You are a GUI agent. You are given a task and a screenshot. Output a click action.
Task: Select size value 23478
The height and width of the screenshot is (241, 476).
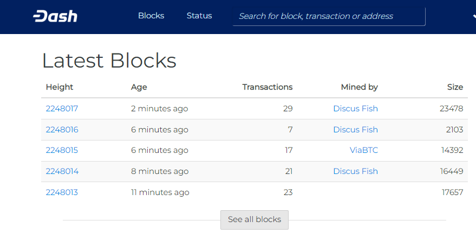pos(452,109)
